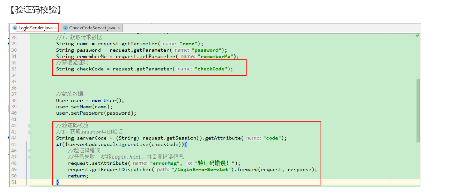The image size is (469, 195).
Task: Click line number 38 in the gutter
Action: [14, 100]
